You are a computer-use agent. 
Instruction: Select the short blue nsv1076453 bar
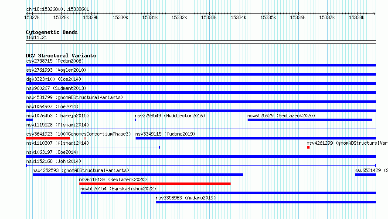click(29, 120)
